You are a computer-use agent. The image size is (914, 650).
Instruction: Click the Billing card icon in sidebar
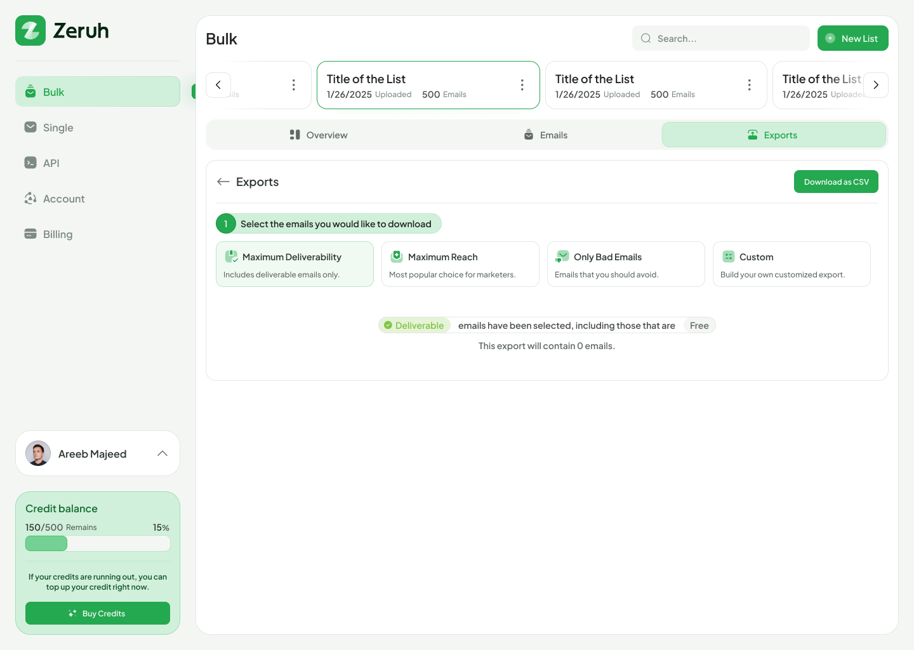pos(30,234)
